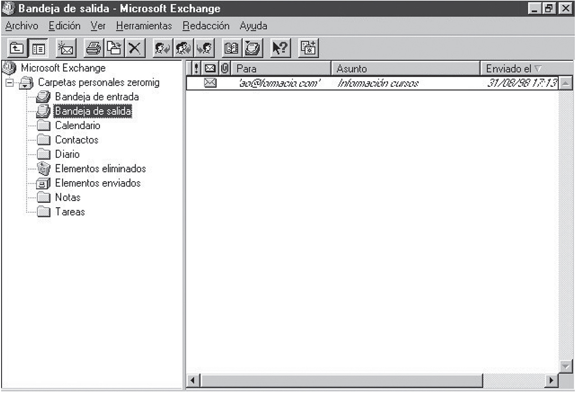Delete item with the X toolbar icon

tap(134, 48)
